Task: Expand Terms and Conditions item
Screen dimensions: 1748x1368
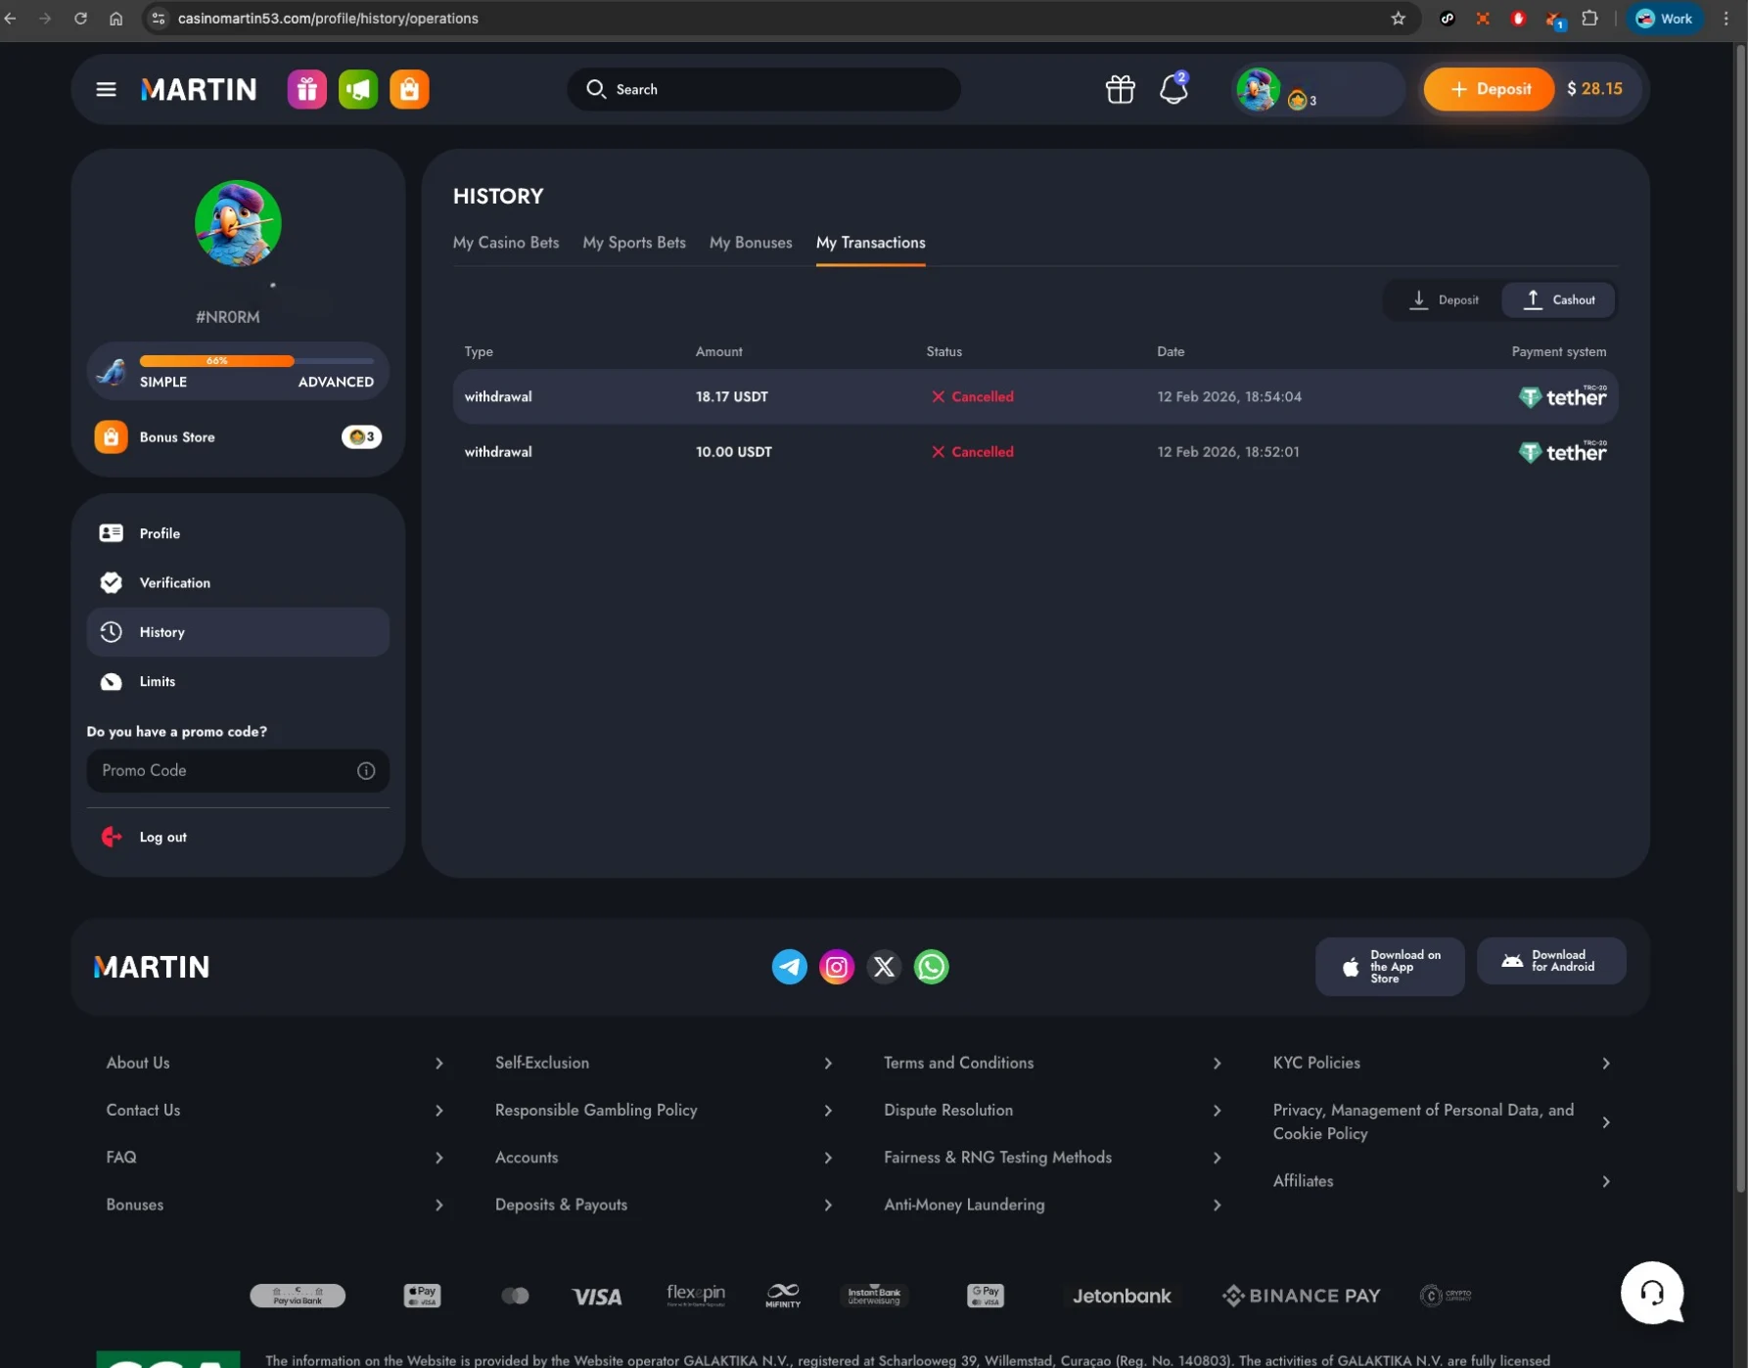Action: pyautogui.click(x=1053, y=1064)
